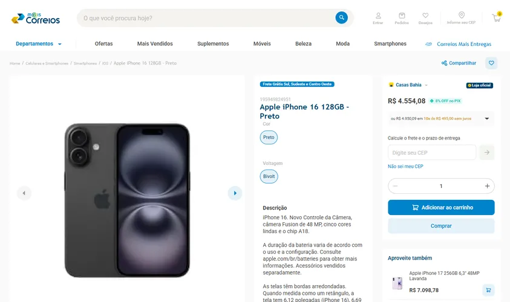Image resolution: width=510 pixels, height=302 pixels.
Task: Click the Não sei meu CEP link
Action: click(x=405, y=166)
